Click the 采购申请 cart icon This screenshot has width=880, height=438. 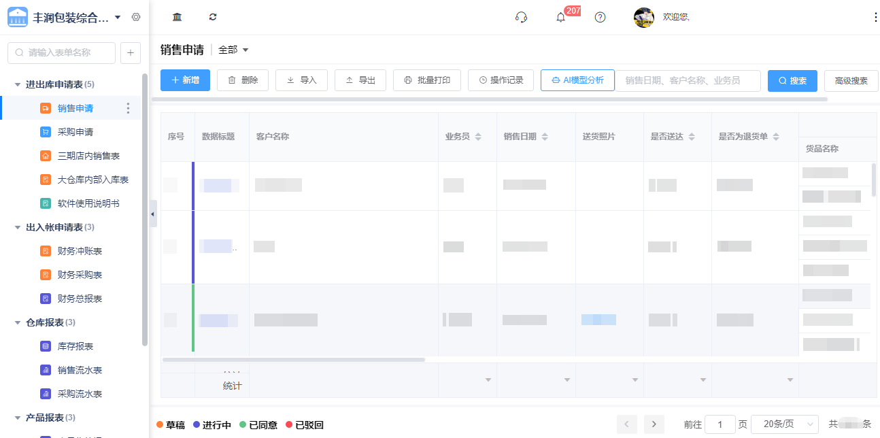(x=46, y=132)
